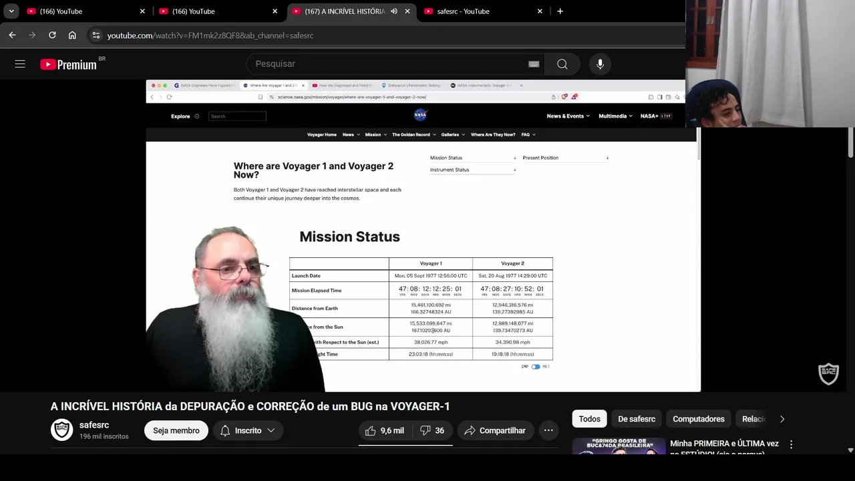
Task: Open the safesrc channel avatar
Action: [62, 430]
